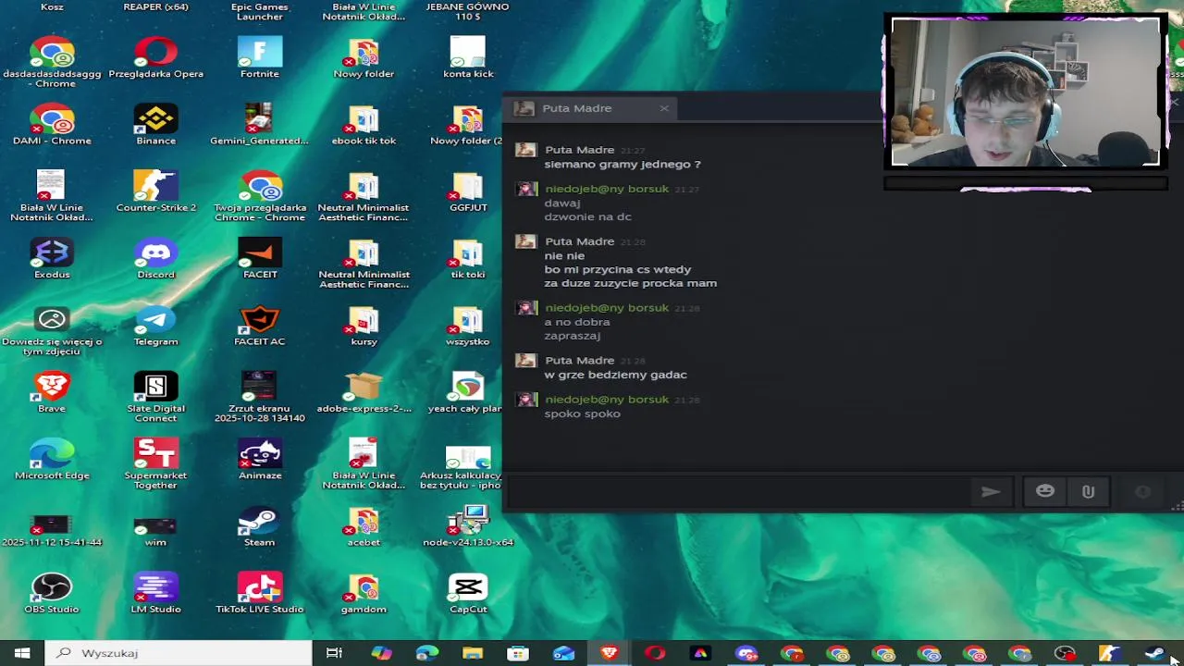This screenshot has height=666, width=1184.
Task: Open the Brave icon on the taskbar
Action: [610, 653]
